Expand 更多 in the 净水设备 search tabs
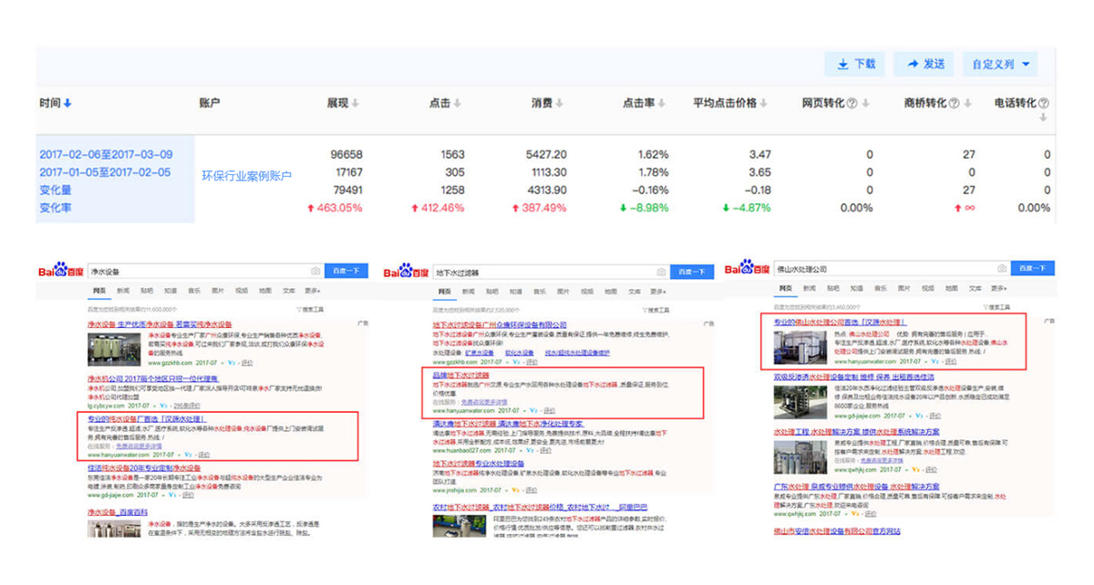 click(x=312, y=292)
